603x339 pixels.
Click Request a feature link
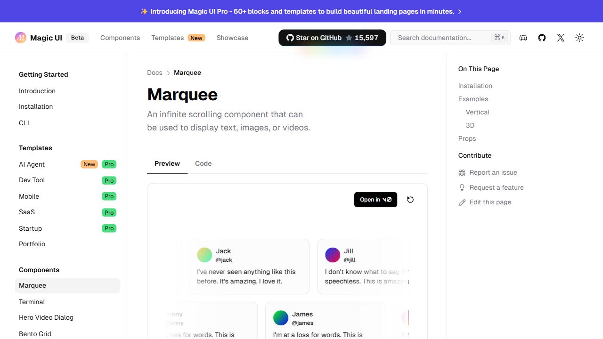click(497, 187)
